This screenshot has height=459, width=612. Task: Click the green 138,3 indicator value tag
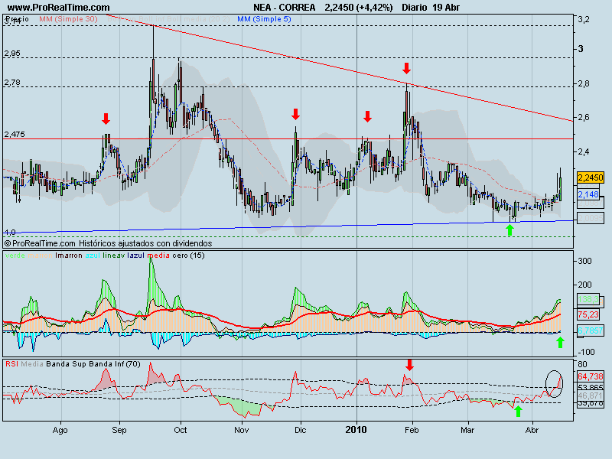tap(588, 299)
